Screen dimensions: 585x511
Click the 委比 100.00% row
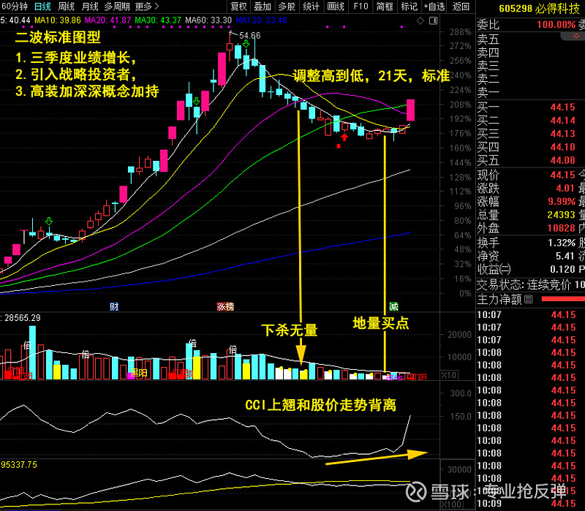[531, 25]
